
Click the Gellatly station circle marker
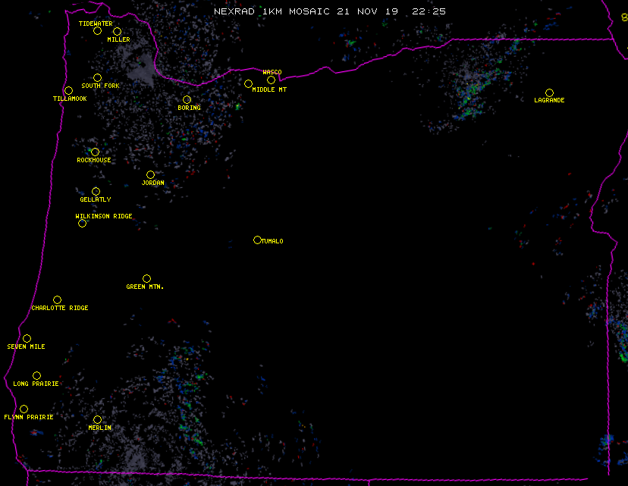(96, 192)
